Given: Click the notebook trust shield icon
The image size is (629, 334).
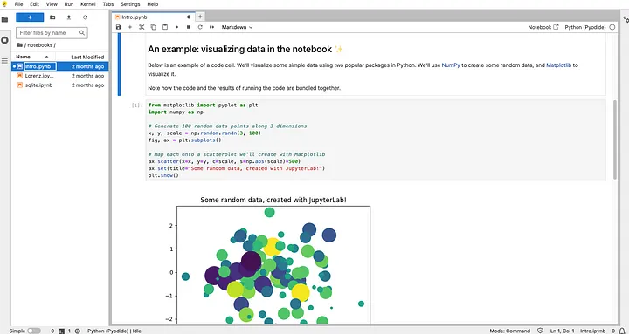Looking at the screenshot, I should (x=540, y=331).
